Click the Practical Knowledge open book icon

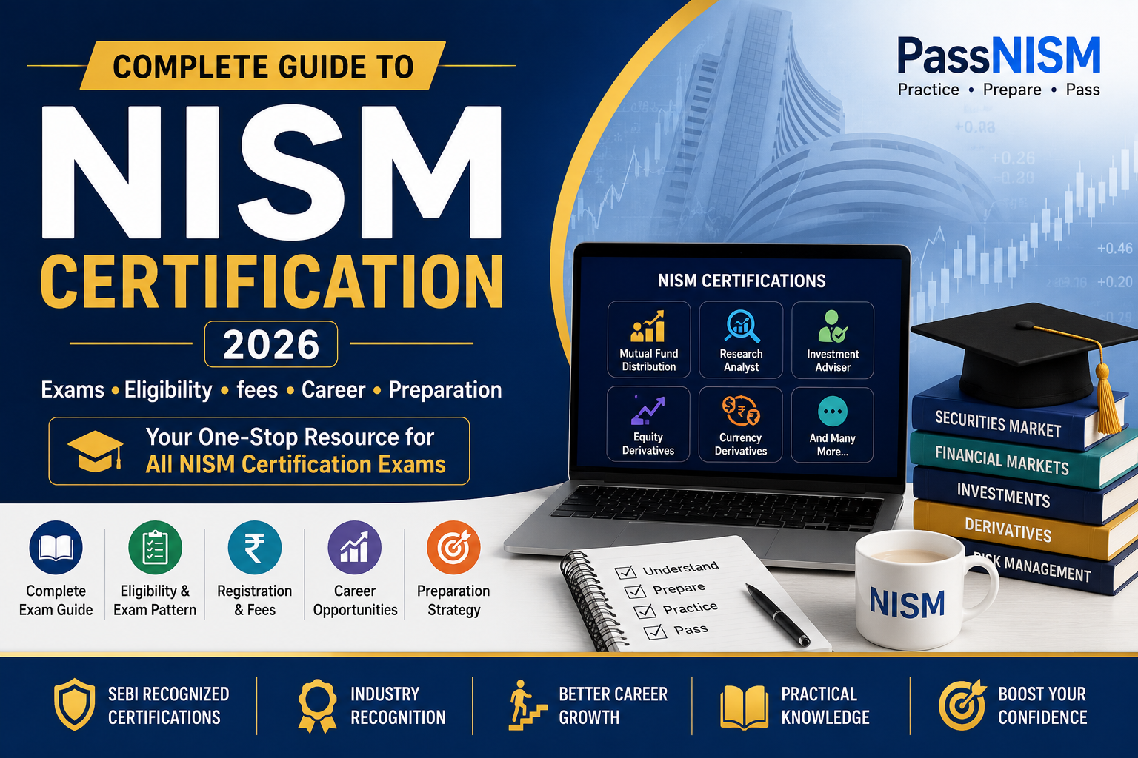pos(744,707)
